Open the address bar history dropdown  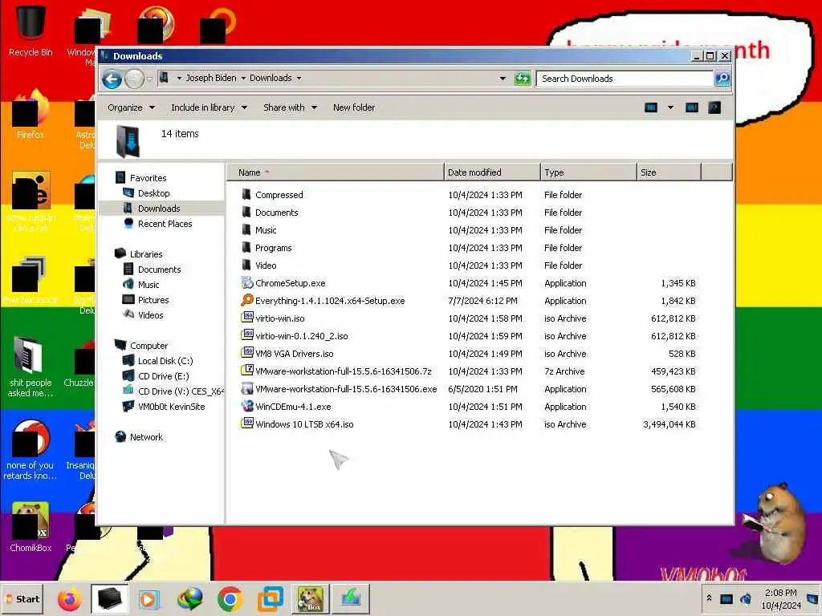503,79
